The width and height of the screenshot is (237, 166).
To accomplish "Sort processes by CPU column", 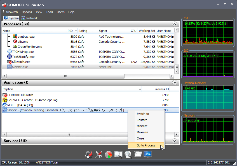I will pyautogui.click(x=132, y=31).
